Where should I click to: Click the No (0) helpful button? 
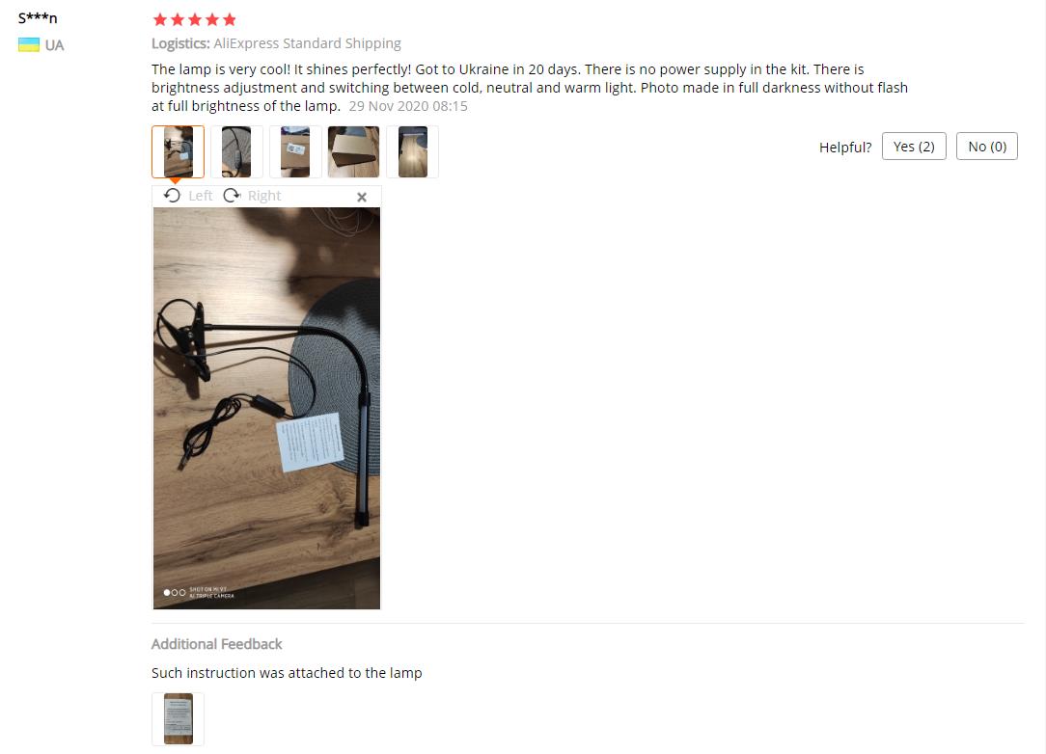click(986, 146)
